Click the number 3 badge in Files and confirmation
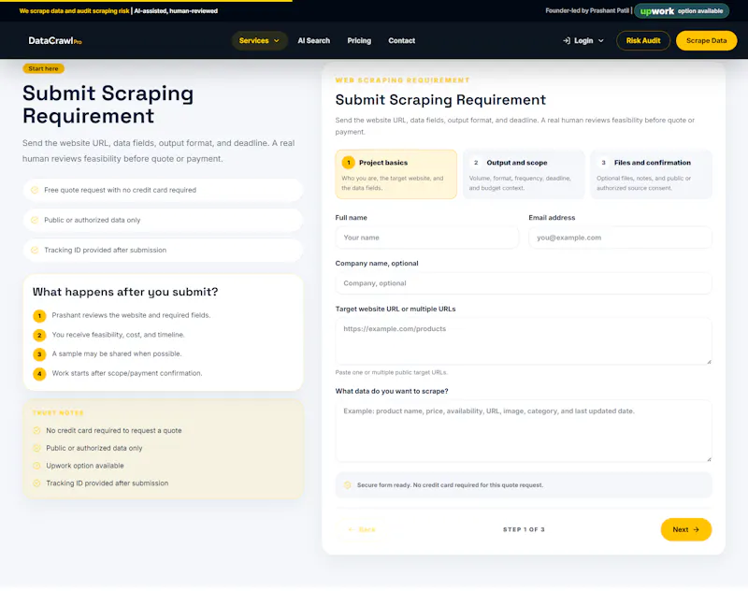748x591 pixels. 603,163
